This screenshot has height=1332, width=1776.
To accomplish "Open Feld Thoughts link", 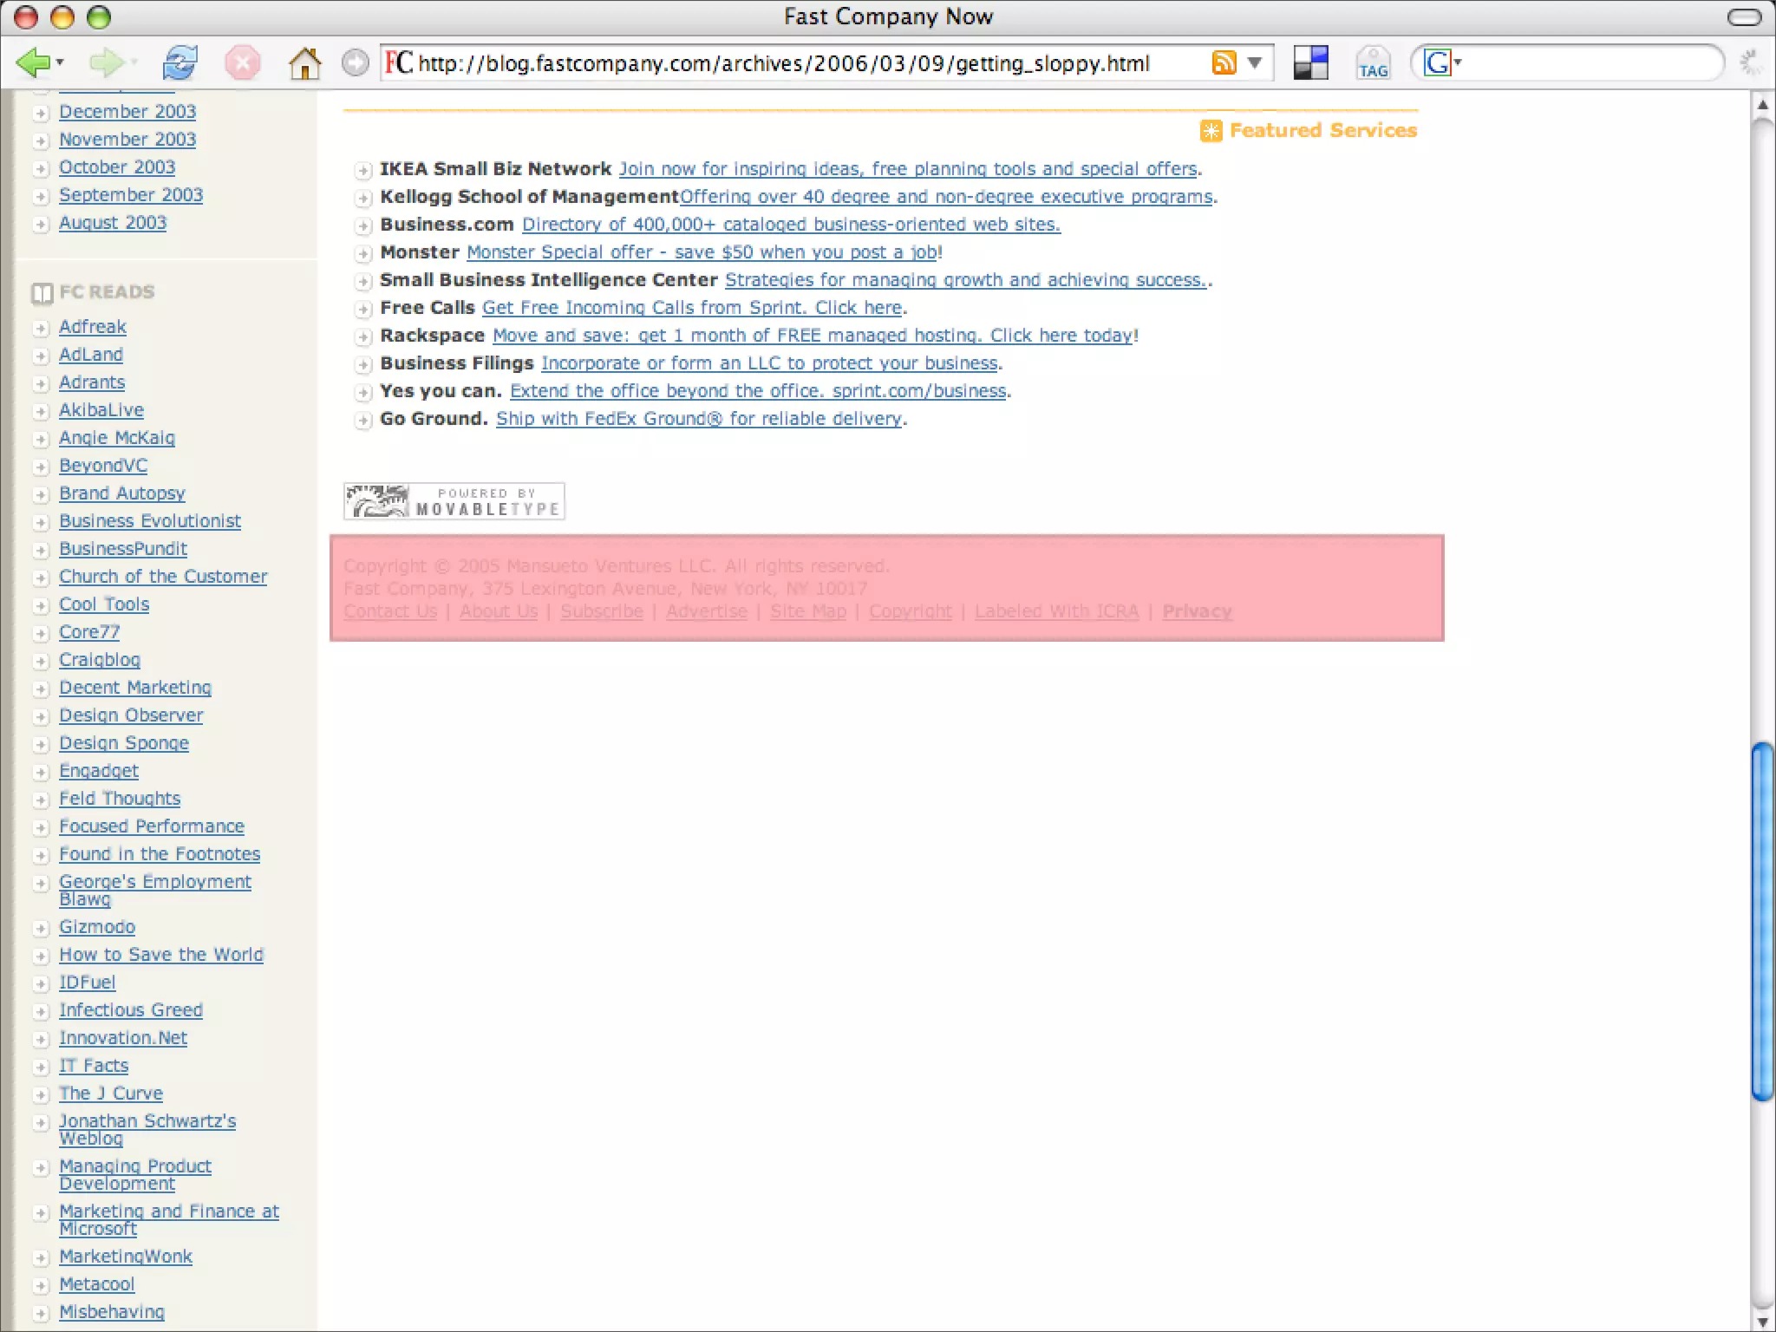I will pos(120,798).
